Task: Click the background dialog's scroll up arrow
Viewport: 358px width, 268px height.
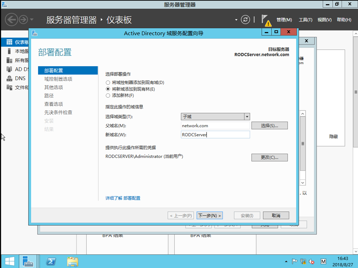Action: (303, 114)
